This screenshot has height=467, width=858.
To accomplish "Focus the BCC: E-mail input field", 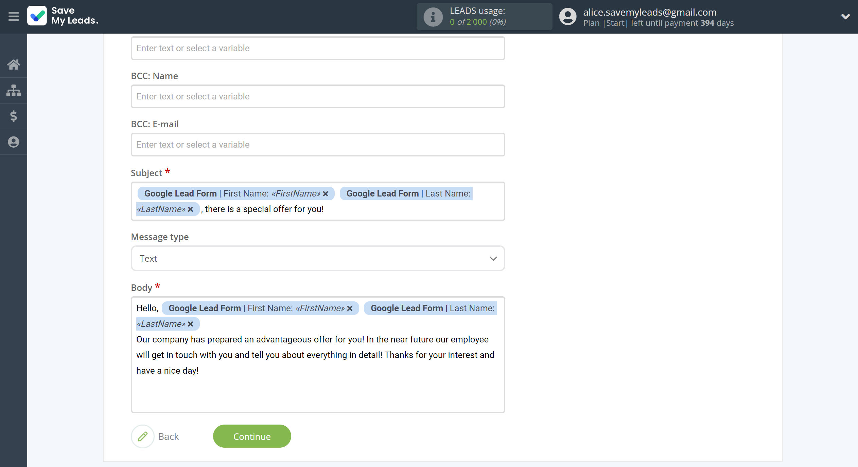I will click(x=318, y=145).
